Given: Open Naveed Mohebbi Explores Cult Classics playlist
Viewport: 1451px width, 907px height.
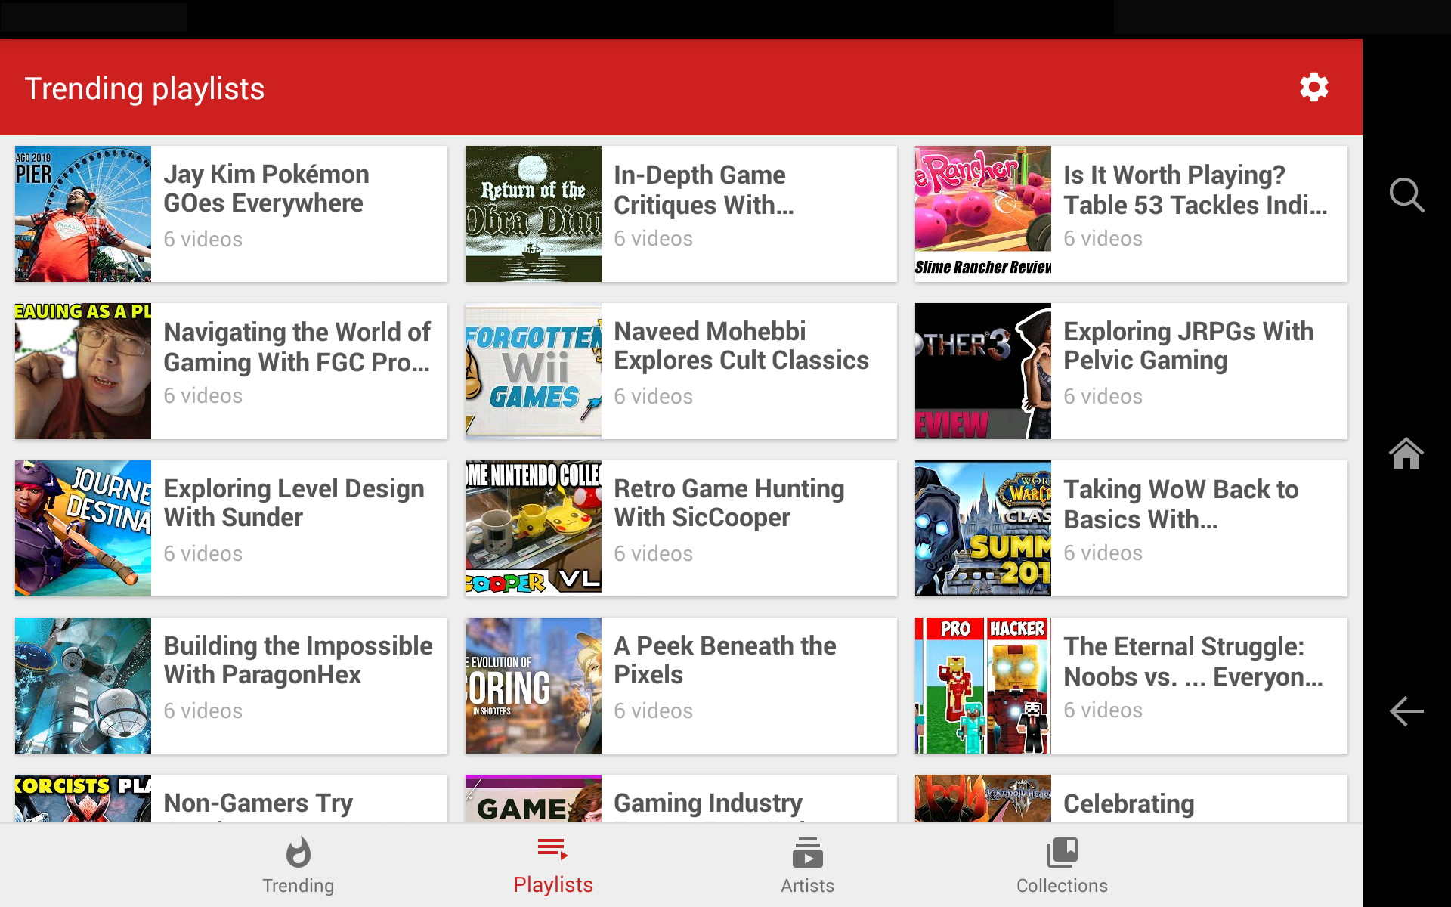Looking at the screenshot, I should [x=741, y=345].
